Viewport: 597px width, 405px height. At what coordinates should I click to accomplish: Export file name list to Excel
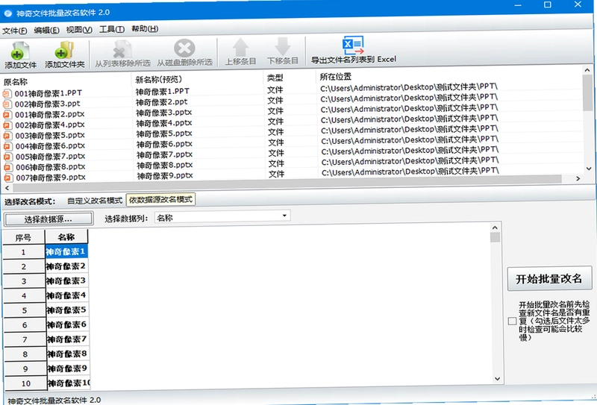pyautogui.click(x=353, y=50)
